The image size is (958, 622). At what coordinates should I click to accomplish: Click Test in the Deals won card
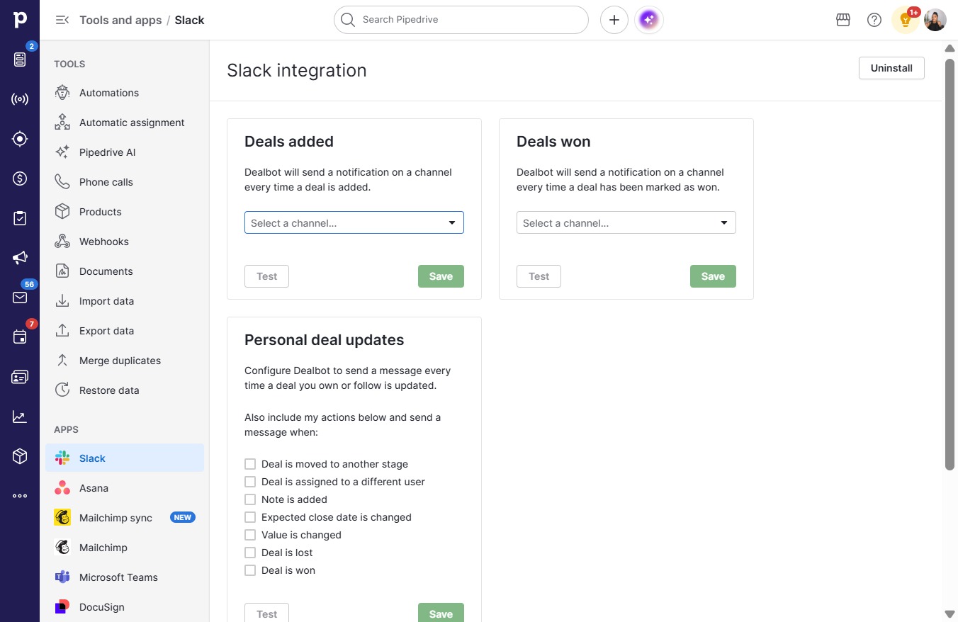[x=539, y=276]
